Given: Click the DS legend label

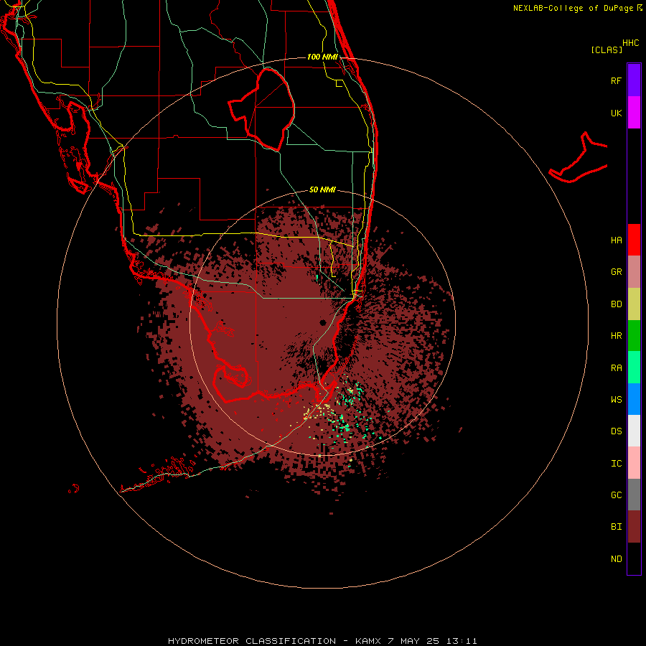Looking at the screenshot, I should tap(616, 431).
